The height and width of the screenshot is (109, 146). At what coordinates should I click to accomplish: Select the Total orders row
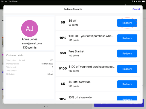pos(30,70)
